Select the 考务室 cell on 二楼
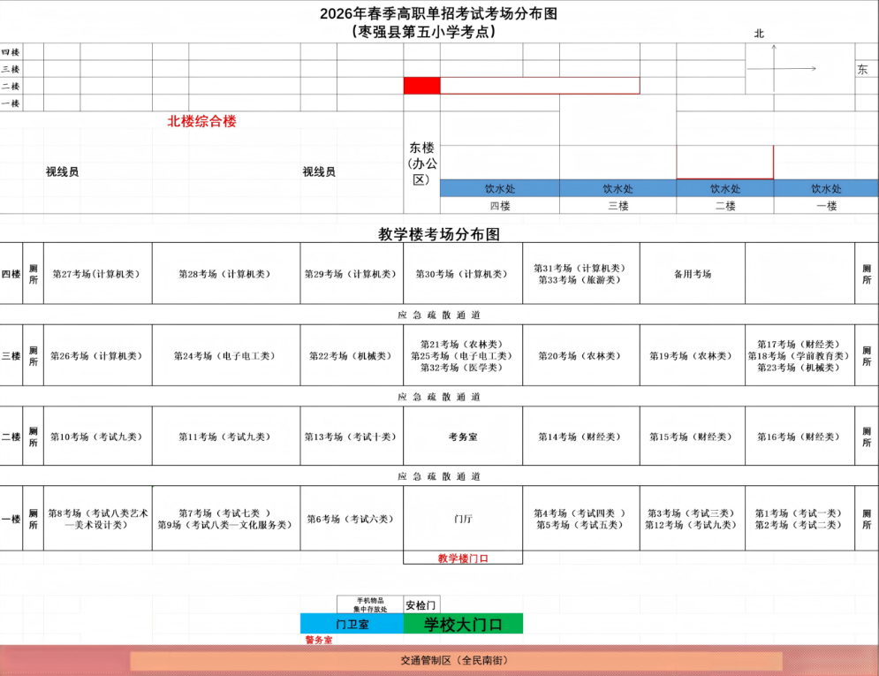 (463, 436)
